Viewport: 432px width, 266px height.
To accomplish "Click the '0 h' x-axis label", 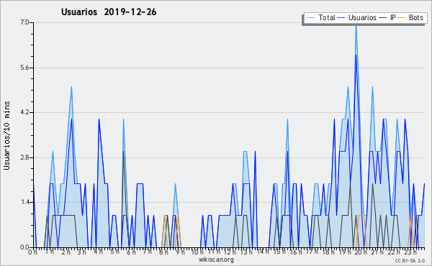I will click(32, 252).
